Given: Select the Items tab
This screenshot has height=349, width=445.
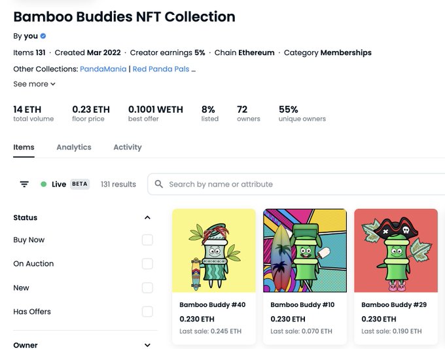Looking at the screenshot, I should click(24, 147).
